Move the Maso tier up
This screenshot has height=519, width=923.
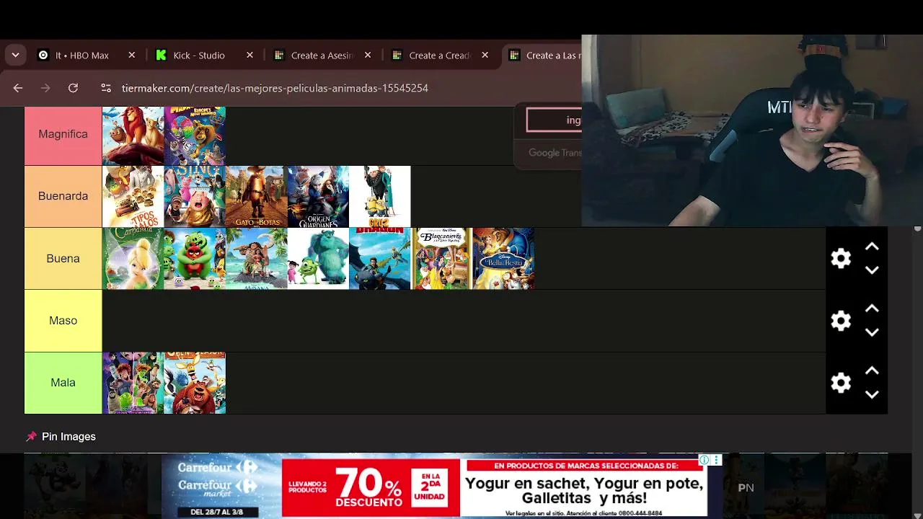pos(872,309)
